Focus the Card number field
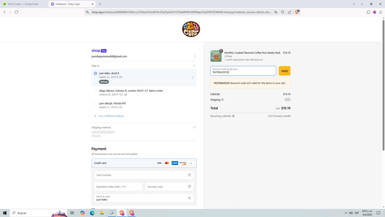This screenshot has height=217, width=385. pyautogui.click(x=144, y=175)
